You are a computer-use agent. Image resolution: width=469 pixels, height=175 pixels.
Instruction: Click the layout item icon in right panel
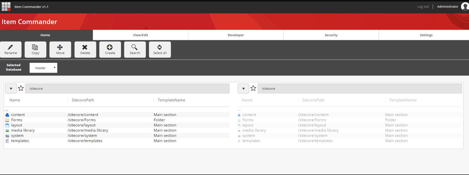pos(239,125)
